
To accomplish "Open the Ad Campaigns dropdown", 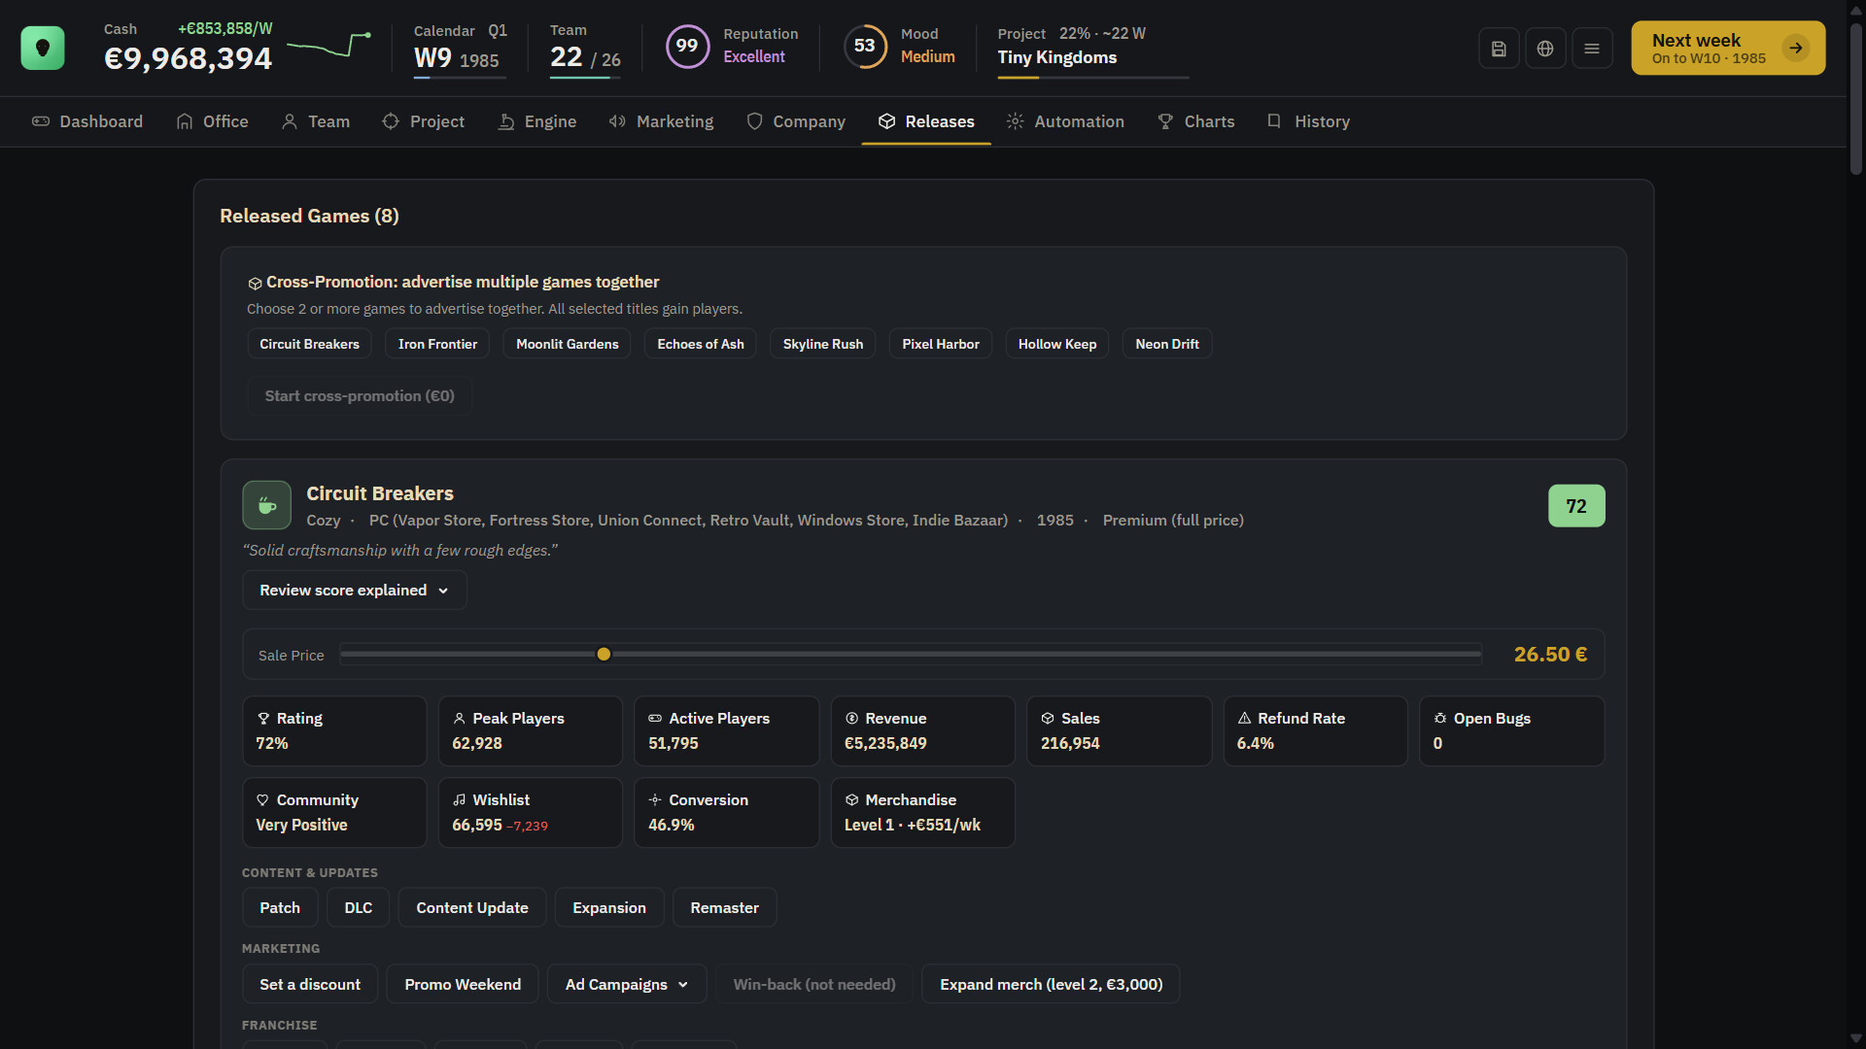I will pos(627,985).
